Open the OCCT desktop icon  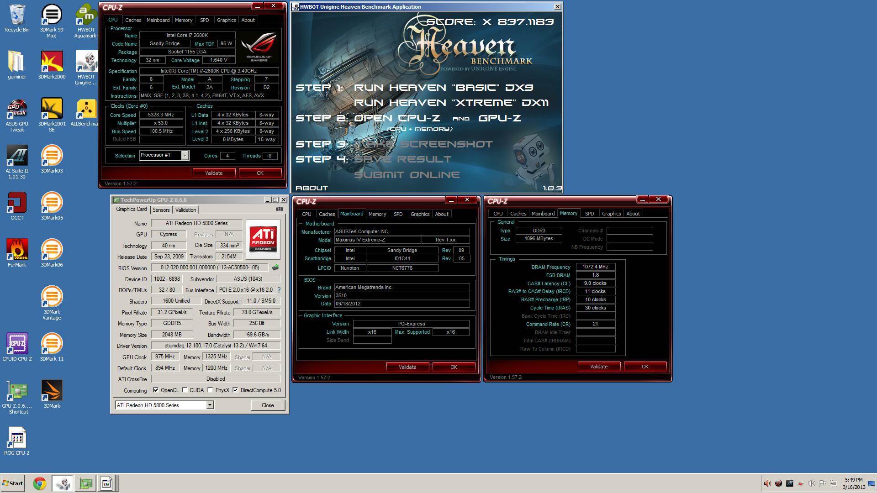(17, 206)
